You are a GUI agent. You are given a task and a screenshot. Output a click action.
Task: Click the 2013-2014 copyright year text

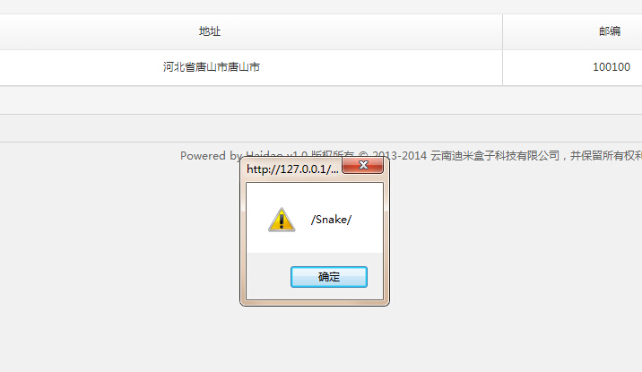point(400,155)
